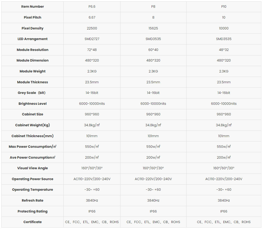263x230 pixels.
Task: Select the Operating Power Source label
Action: 33,179
